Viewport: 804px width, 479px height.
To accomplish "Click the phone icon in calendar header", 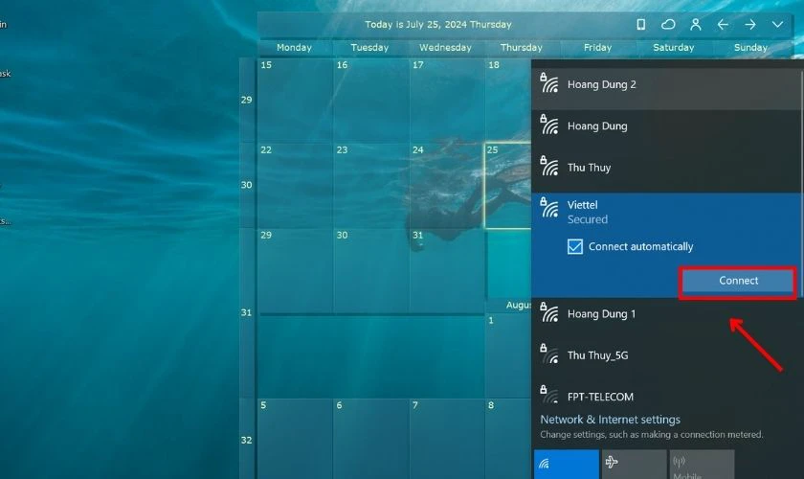I will tap(641, 24).
